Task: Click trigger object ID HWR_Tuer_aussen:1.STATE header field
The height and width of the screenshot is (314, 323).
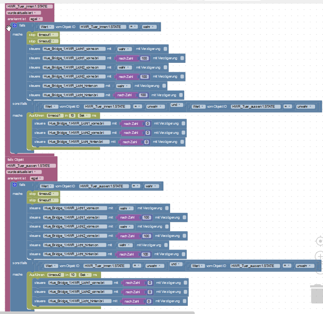Action: click(x=31, y=166)
